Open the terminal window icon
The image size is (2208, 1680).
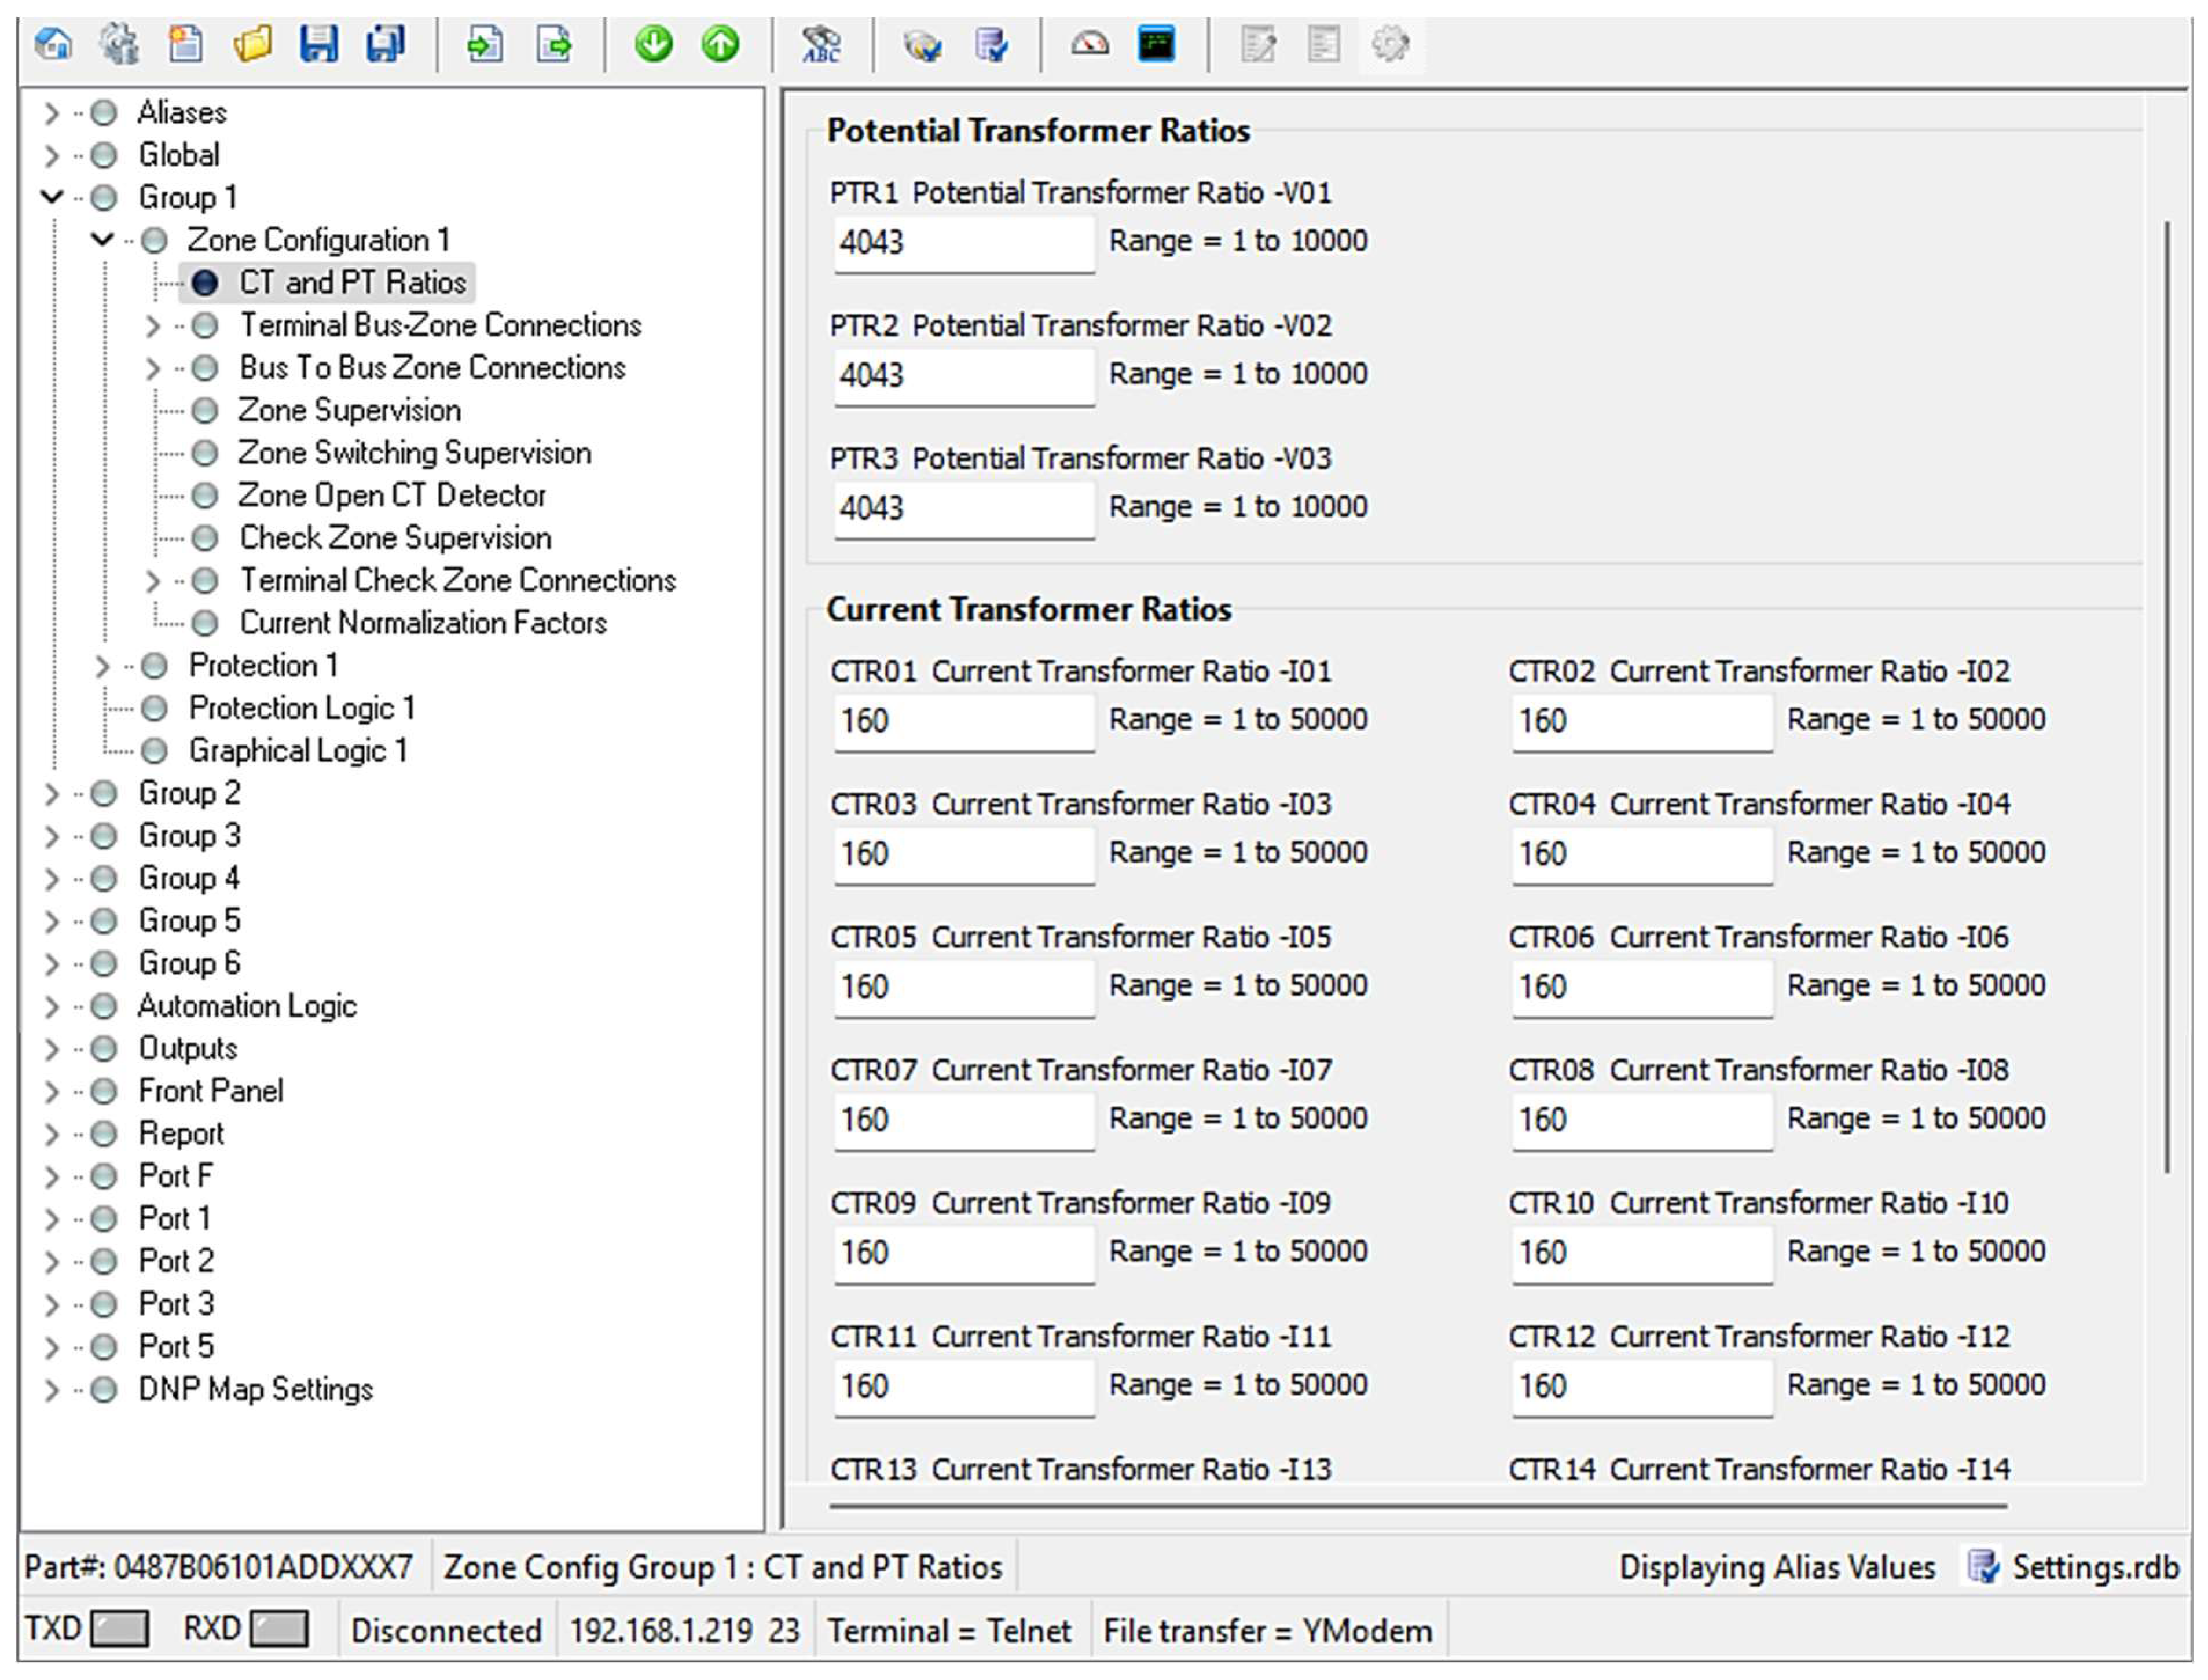point(1157,44)
